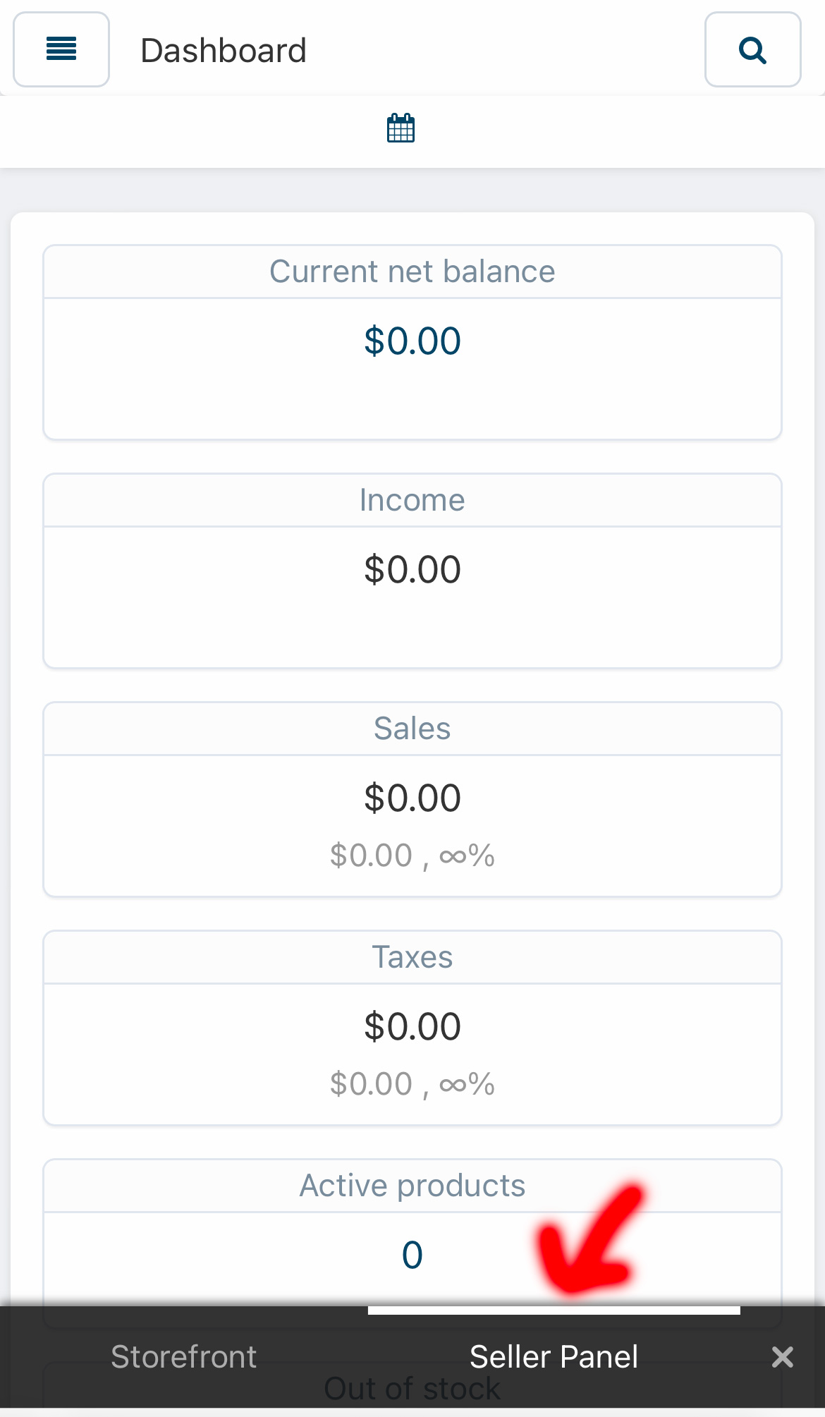Open the hamburger navigation menu
The height and width of the screenshot is (1417, 825).
click(x=61, y=49)
